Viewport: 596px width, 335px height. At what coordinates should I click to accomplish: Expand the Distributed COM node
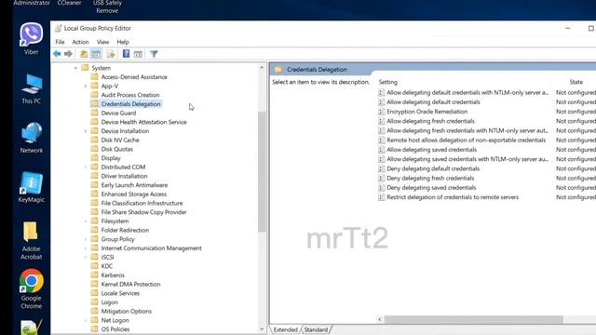tap(85, 167)
